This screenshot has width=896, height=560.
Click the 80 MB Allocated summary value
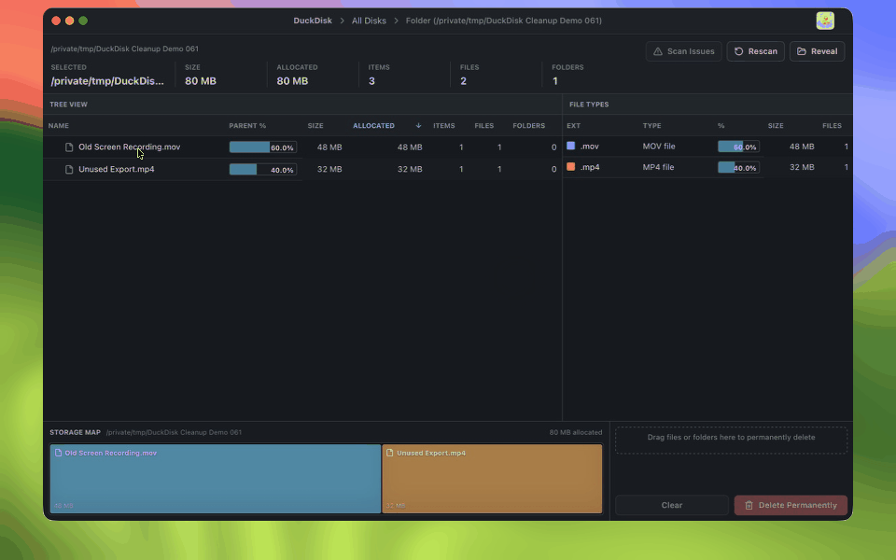pos(292,81)
